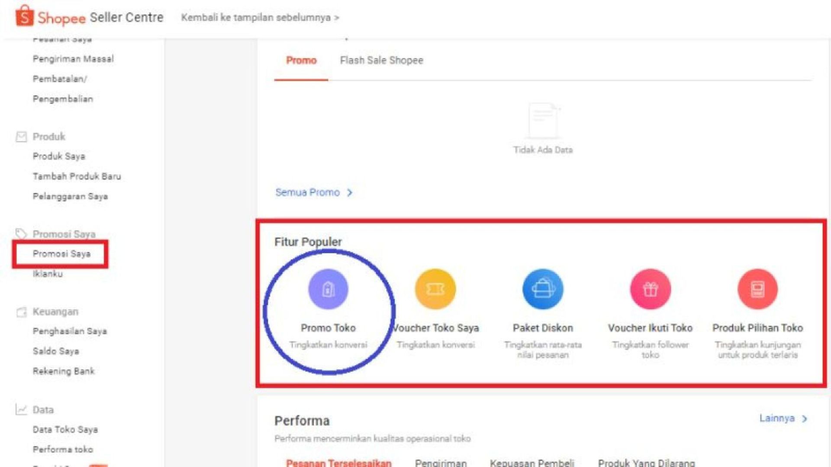Screen dimensions: 831x467
Task: Switch to the Flash Sale Shopee tab
Action: tap(381, 60)
